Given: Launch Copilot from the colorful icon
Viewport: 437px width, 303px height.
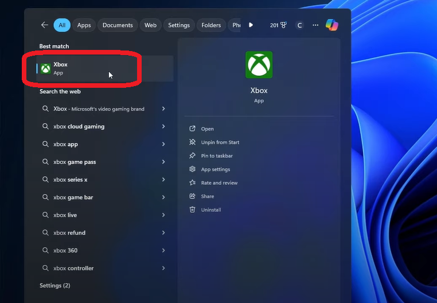Looking at the screenshot, I should tap(332, 25).
